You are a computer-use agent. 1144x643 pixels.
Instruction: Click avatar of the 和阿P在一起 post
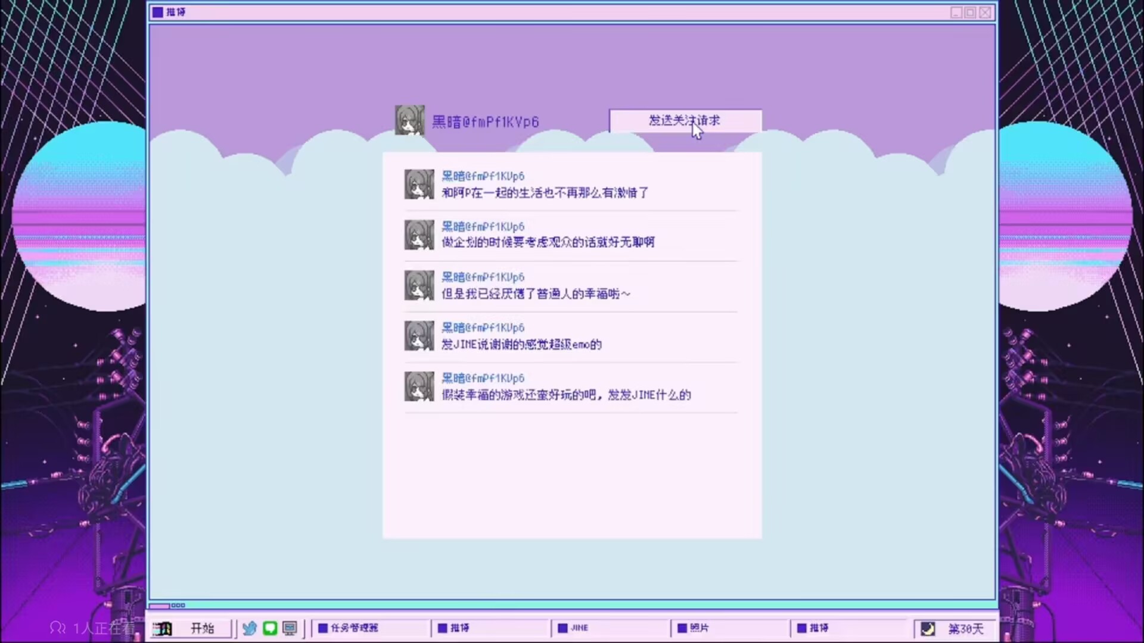tap(419, 184)
